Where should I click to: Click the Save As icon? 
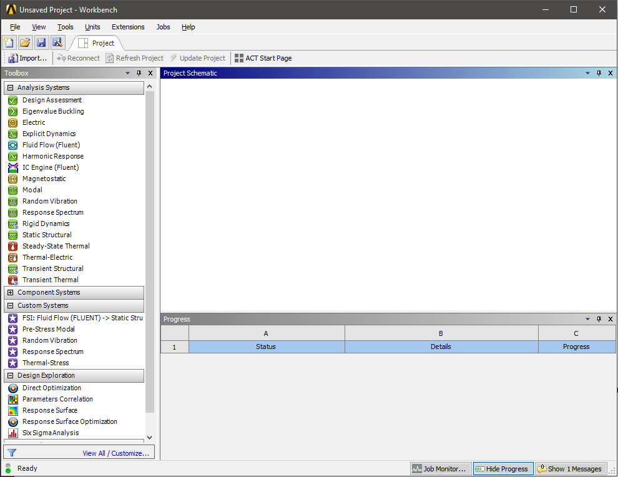pyautogui.click(x=57, y=42)
